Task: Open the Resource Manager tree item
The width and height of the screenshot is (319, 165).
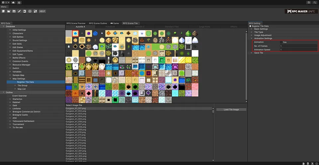Action: [21, 65]
